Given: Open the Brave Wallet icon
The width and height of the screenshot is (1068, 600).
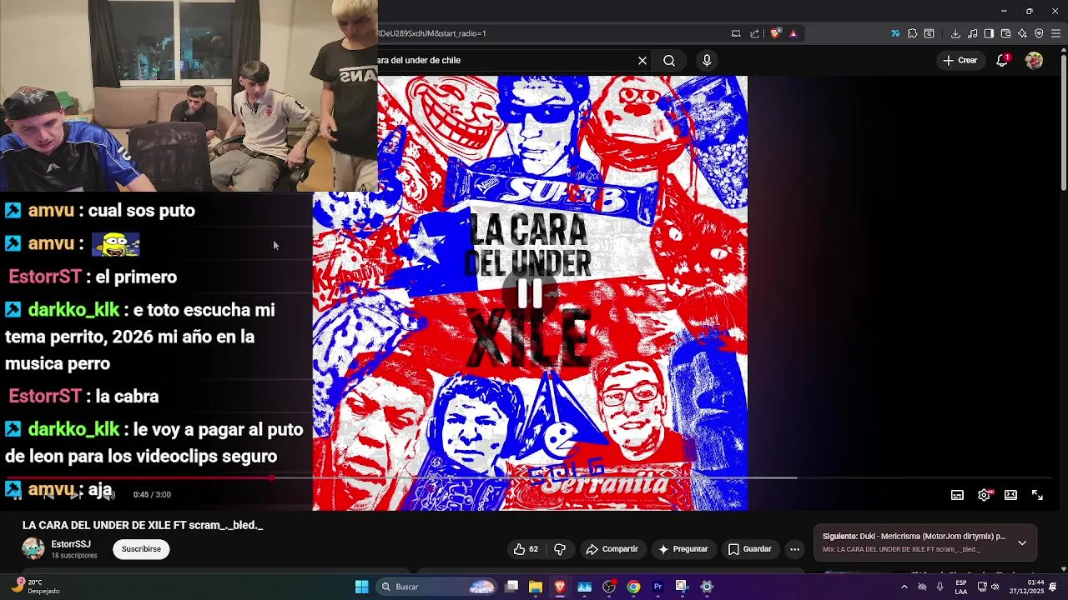Looking at the screenshot, I should pyautogui.click(x=1005, y=33).
